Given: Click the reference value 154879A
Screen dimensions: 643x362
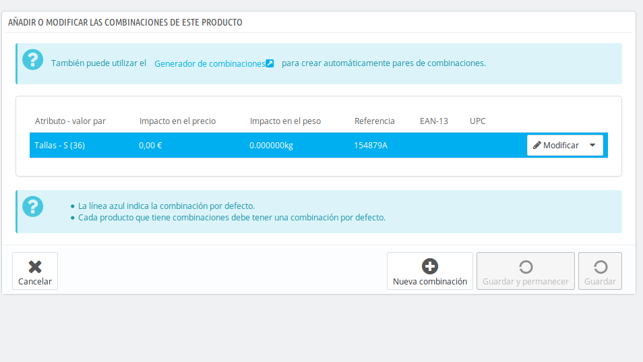Looking at the screenshot, I should pos(371,145).
